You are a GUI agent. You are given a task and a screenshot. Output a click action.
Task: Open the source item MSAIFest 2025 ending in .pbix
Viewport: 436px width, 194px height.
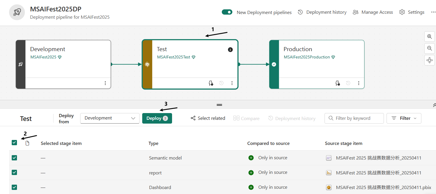[384, 187]
